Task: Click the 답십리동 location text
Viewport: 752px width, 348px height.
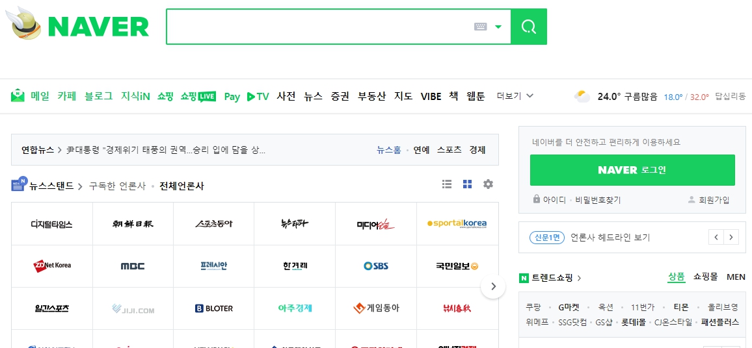Action: click(731, 96)
